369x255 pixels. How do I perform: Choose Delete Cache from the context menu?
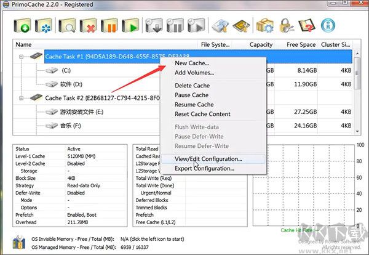(x=192, y=86)
